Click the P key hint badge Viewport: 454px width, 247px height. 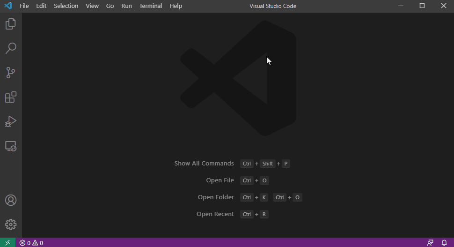pyautogui.click(x=286, y=164)
